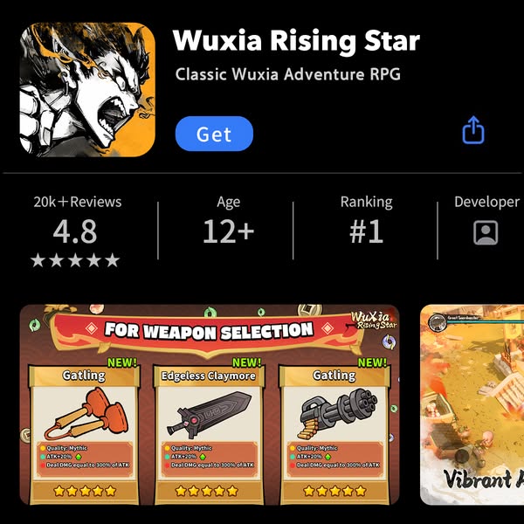524x524 pixels.
Task: Select the Edgeless Claymore sword image
Action: (210, 415)
